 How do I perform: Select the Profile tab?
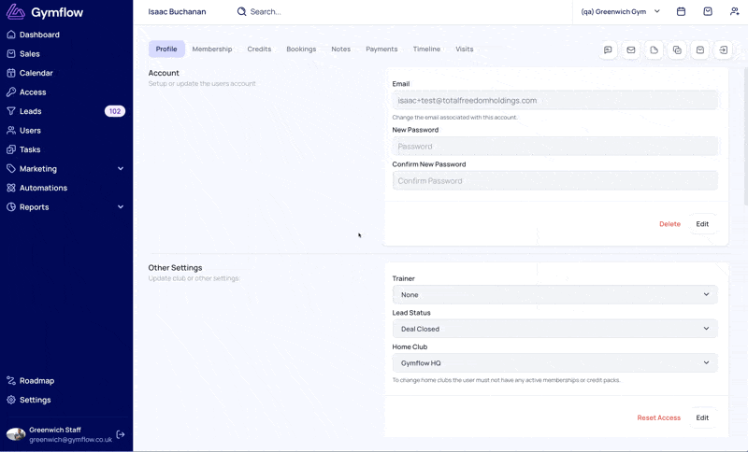point(166,49)
